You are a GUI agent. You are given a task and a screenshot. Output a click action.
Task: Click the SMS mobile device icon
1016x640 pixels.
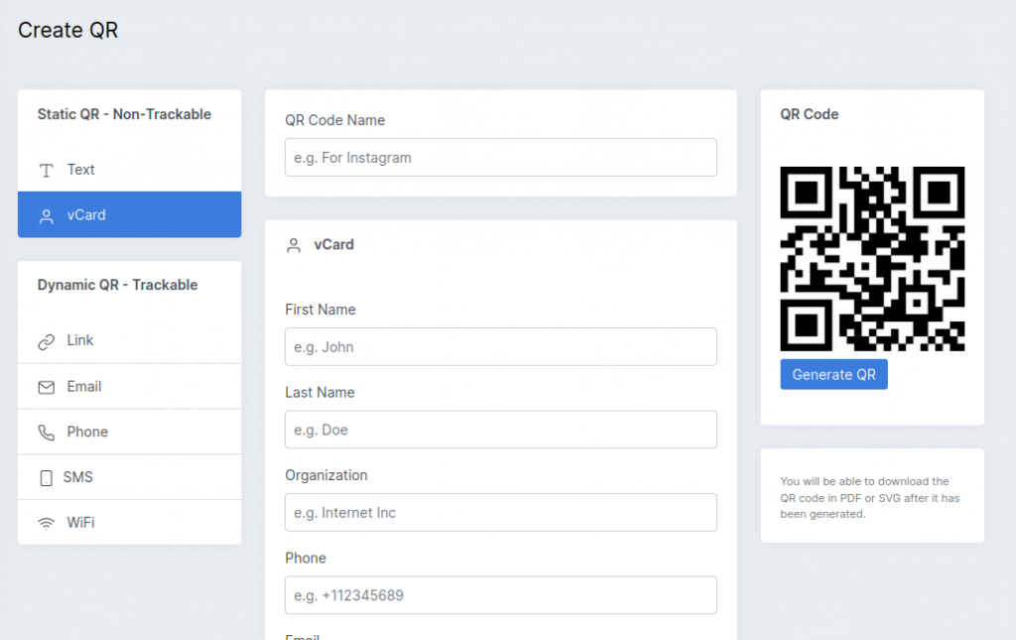point(46,478)
